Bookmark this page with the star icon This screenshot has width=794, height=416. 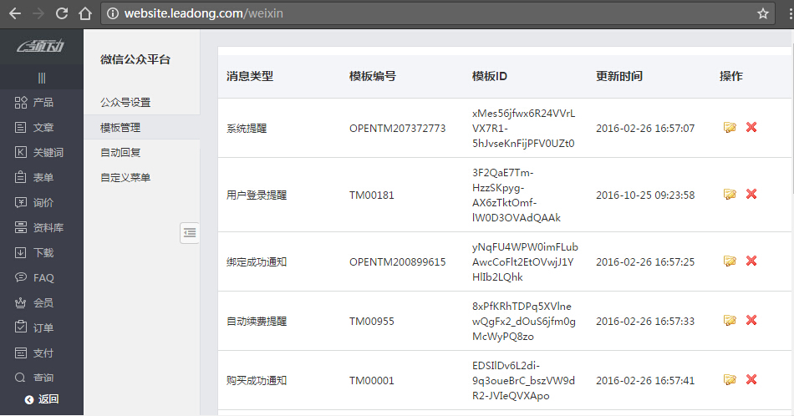coord(762,14)
